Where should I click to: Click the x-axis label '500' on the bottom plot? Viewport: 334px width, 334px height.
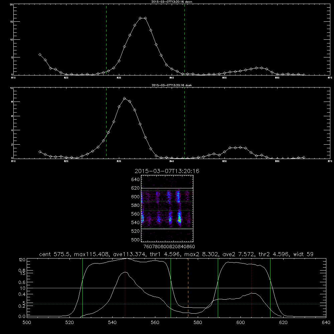[x=27, y=323]
